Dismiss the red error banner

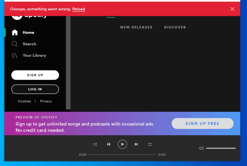coord(232,9)
